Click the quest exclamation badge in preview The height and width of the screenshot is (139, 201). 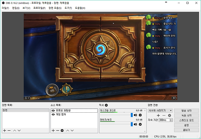[66, 89]
